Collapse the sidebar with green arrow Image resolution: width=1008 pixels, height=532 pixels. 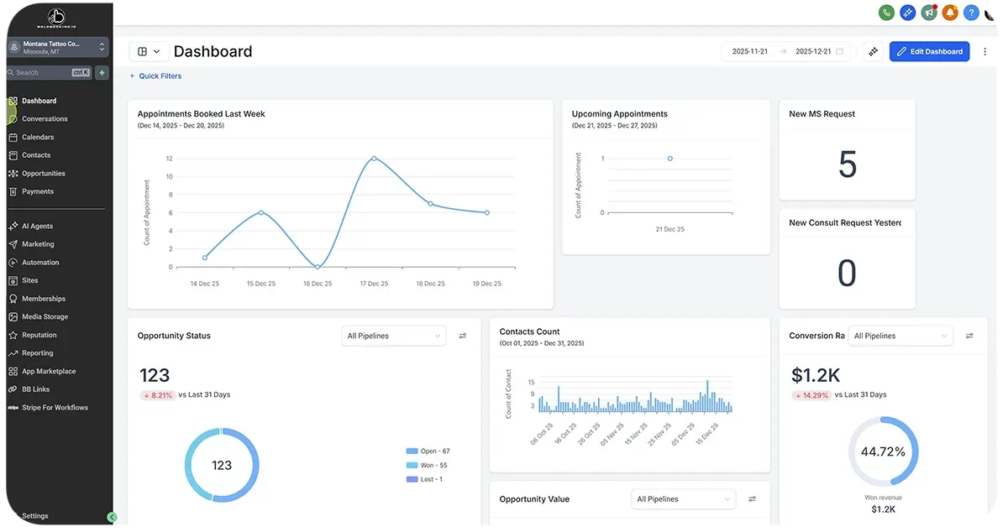[x=112, y=518]
